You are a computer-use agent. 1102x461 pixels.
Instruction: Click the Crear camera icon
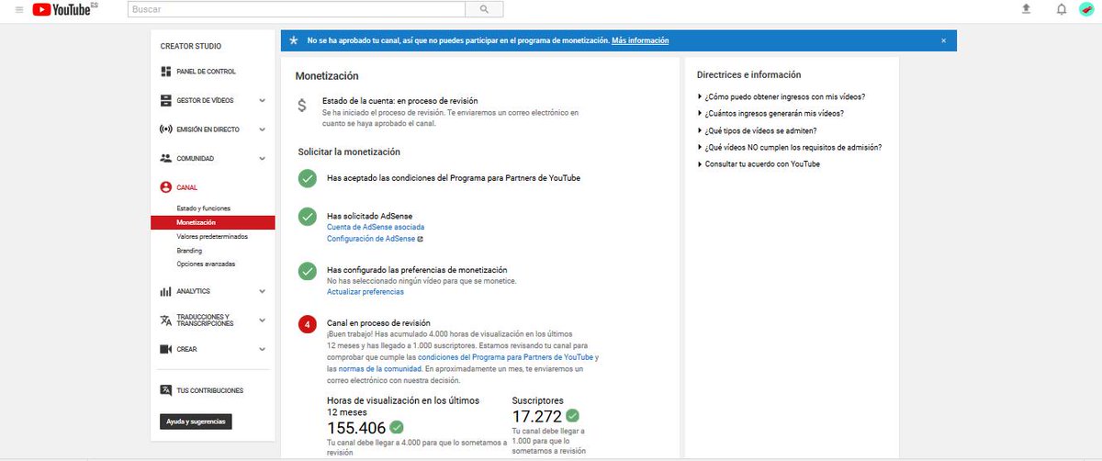[x=166, y=349]
